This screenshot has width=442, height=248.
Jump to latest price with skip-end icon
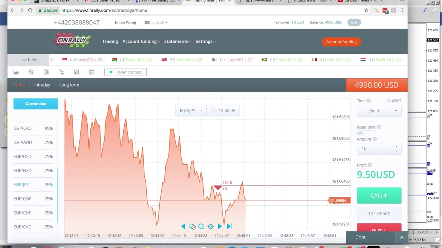(x=229, y=226)
